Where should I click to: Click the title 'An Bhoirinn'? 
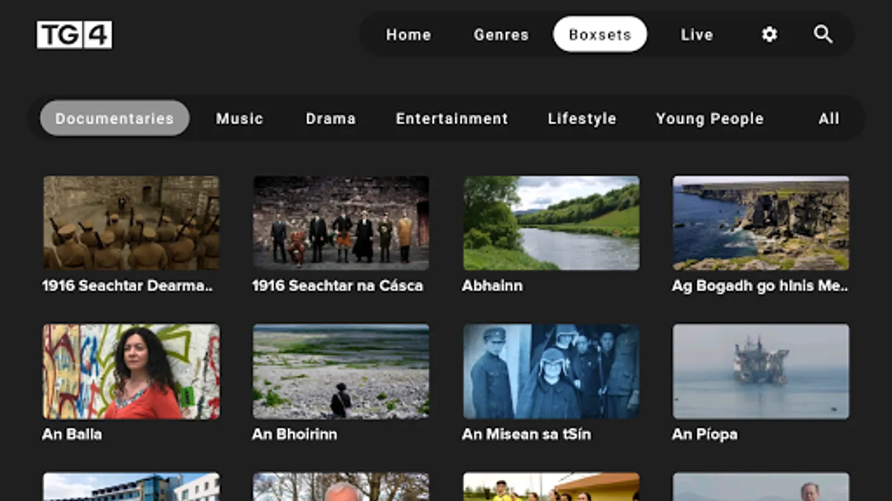click(x=295, y=434)
